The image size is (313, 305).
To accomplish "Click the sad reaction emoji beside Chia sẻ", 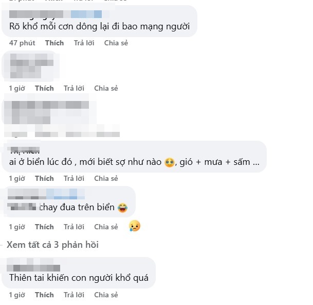I will point(135,226).
